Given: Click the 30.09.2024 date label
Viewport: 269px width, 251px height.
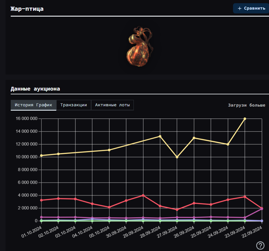Looking at the screenshot, I should tap(116, 232).
